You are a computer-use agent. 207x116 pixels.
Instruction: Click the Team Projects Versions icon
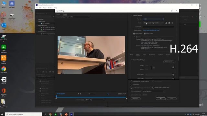tap(42, 34)
